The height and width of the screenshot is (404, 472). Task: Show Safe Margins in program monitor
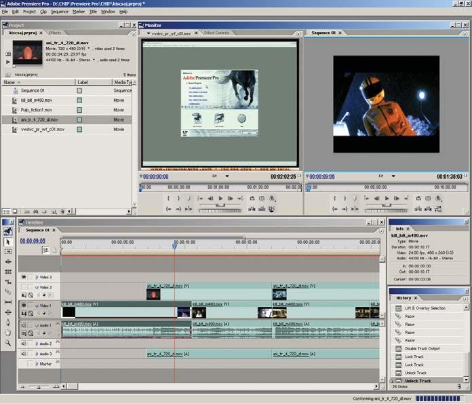click(428, 198)
